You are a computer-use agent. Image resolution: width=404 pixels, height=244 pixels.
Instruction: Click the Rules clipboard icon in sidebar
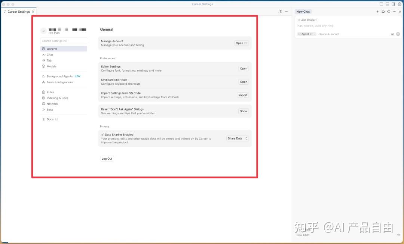point(43,92)
